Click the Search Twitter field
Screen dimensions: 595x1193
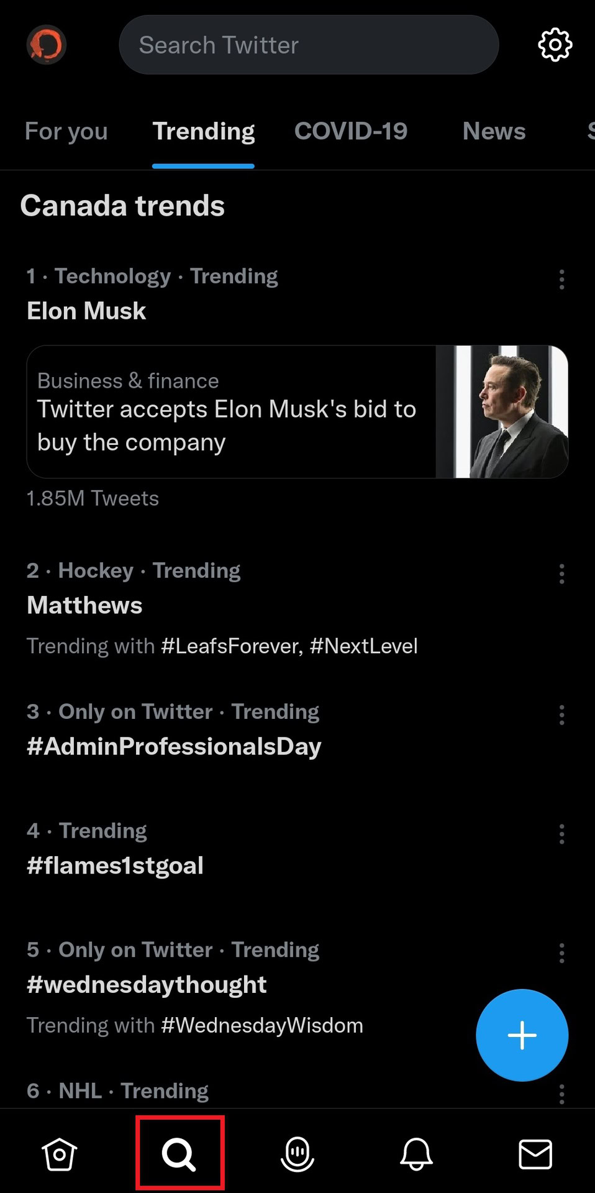309,45
